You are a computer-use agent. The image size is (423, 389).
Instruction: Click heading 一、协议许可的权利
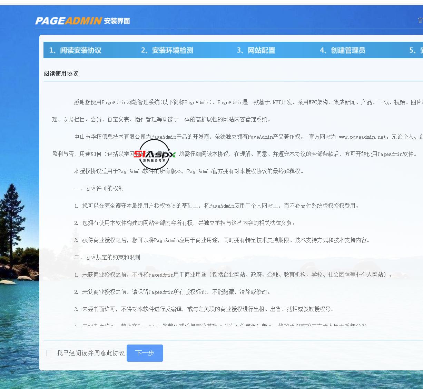click(99, 189)
